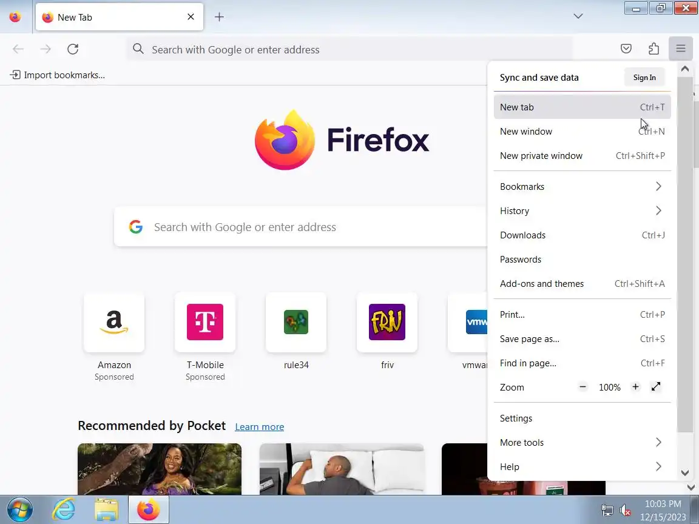Expand the More tools submenu

coord(582,443)
